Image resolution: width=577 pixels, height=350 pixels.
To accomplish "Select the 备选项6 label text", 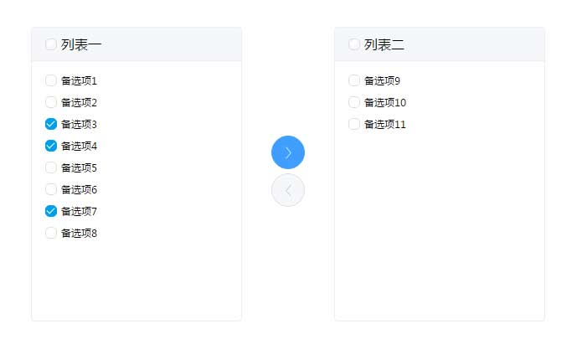I will [x=80, y=190].
